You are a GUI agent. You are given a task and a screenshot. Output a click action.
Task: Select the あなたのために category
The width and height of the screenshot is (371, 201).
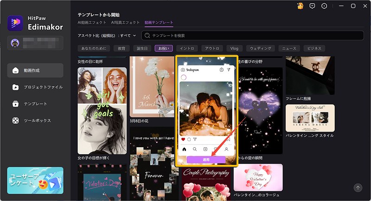click(x=94, y=49)
